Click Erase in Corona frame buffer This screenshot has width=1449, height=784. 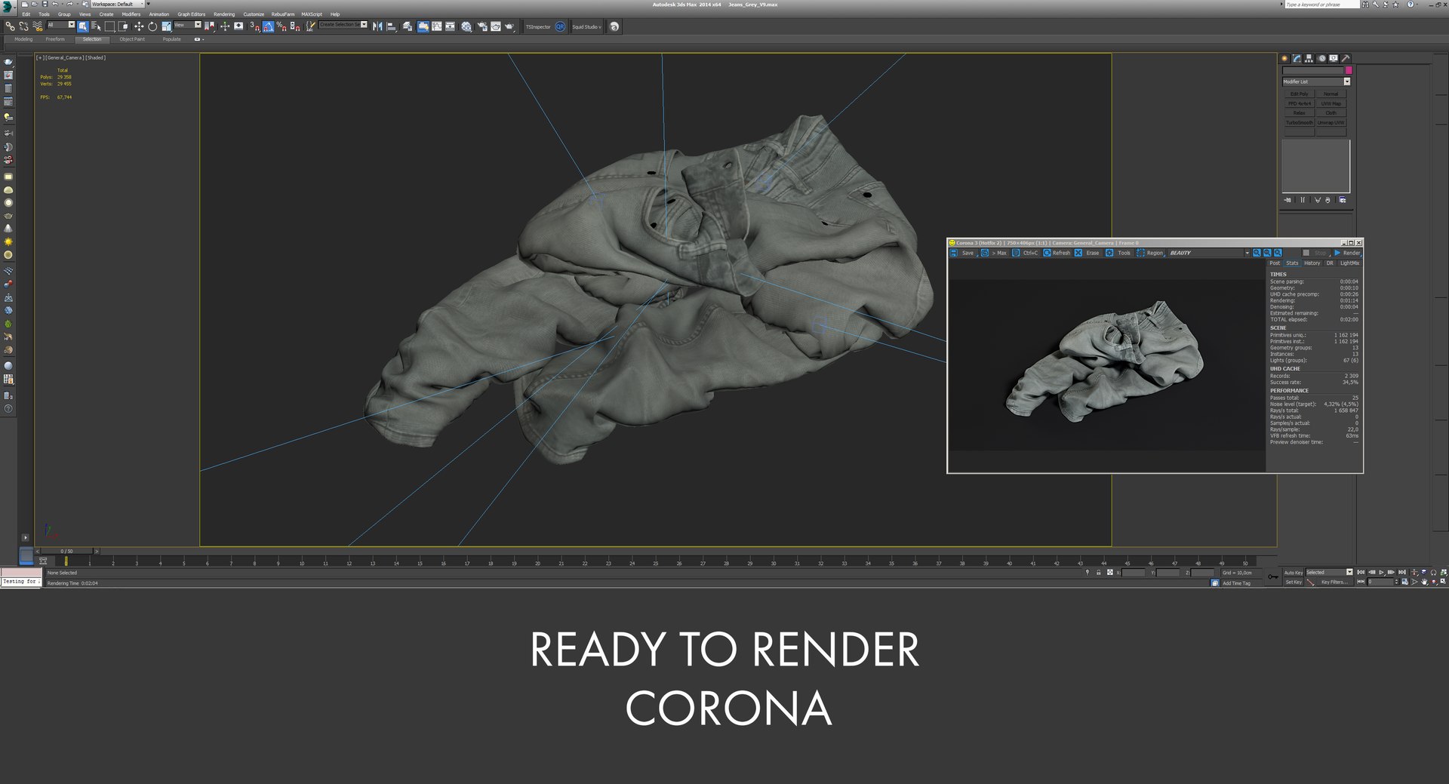[1087, 253]
